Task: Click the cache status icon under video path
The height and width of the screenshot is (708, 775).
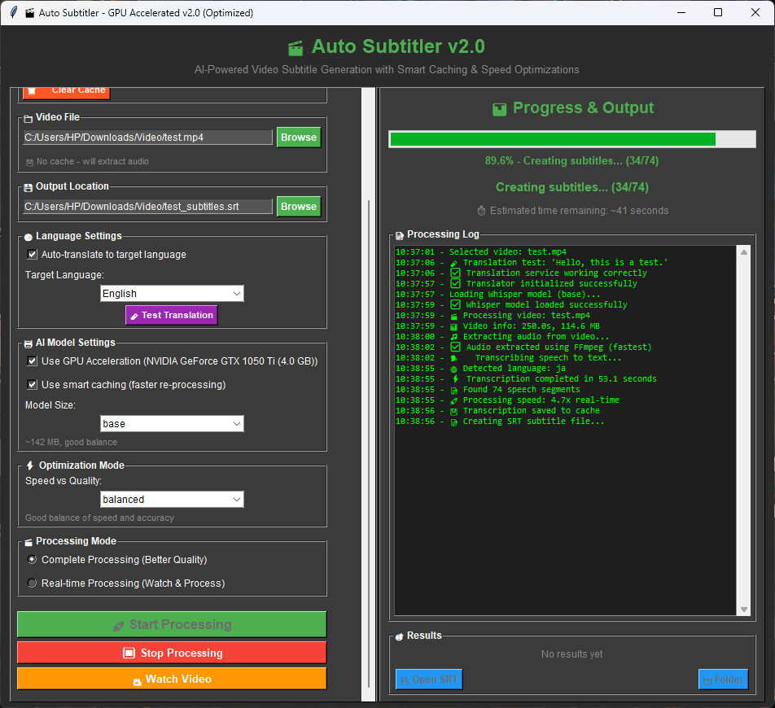Action: [x=29, y=163]
